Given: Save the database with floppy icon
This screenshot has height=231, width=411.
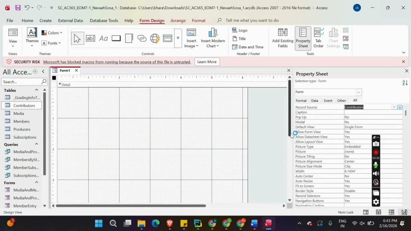Looking at the screenshot, I should [x=18, y=8].
